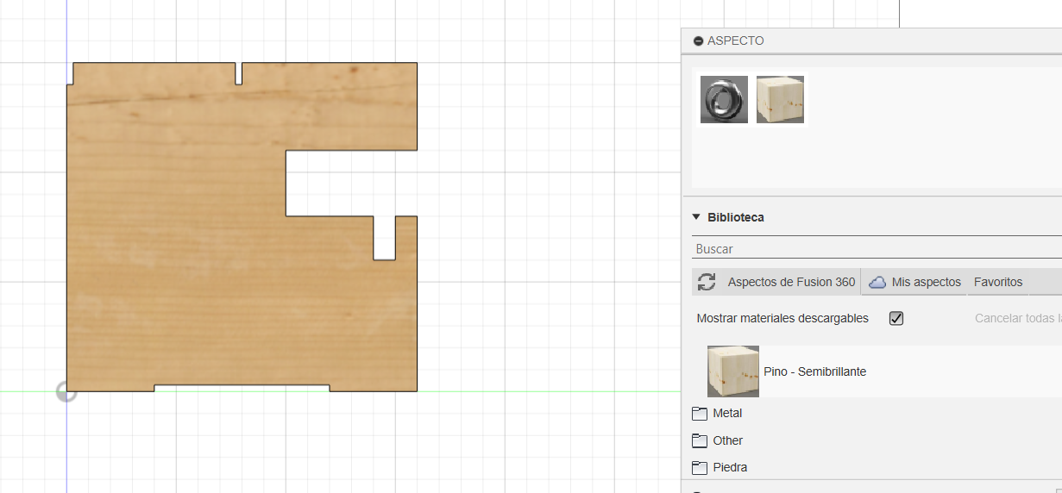Click the cloud icon beside Mis aspectos

pos(877,282)
